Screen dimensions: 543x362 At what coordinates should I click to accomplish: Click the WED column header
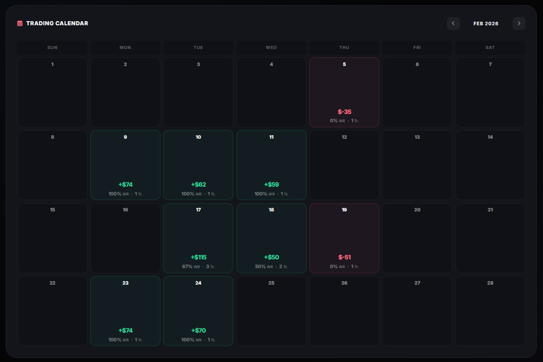pos(271,47)
